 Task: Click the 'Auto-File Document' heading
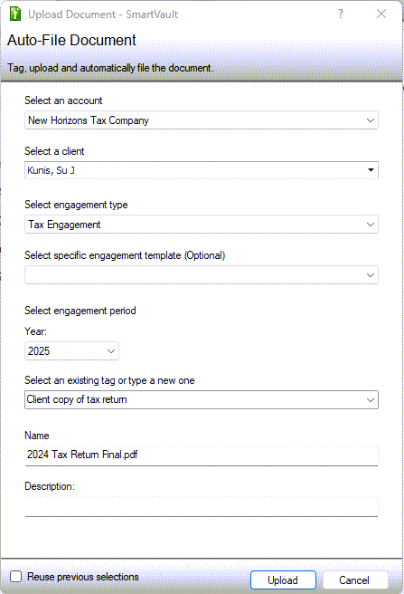pos(71,40)
